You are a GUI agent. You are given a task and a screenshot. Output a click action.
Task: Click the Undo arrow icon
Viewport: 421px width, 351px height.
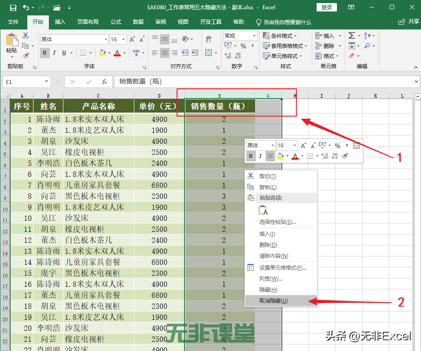click(26, 7)
